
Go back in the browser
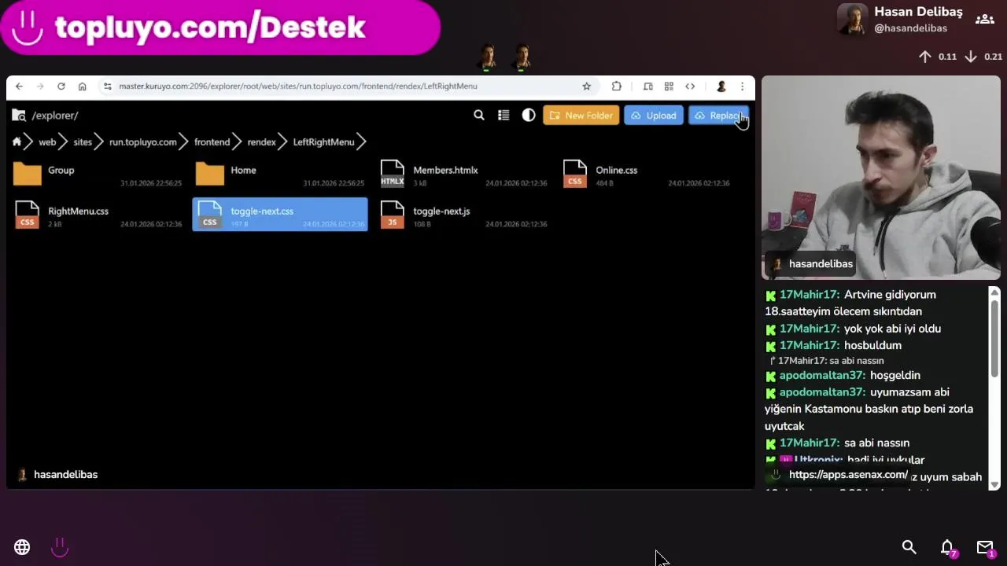point(19,86)
